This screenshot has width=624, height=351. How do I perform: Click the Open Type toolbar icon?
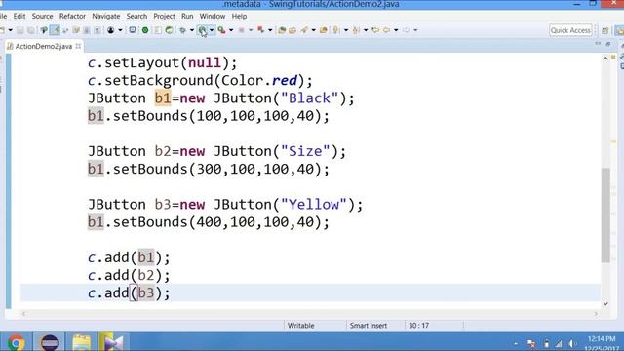tap(282, 30)
